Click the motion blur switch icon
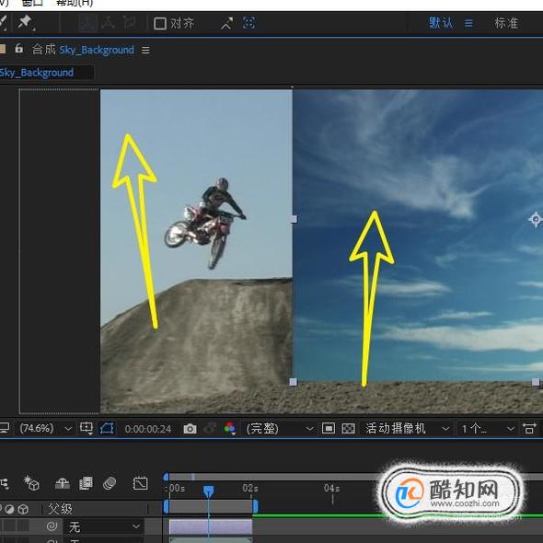 click(x=110, y=483)
